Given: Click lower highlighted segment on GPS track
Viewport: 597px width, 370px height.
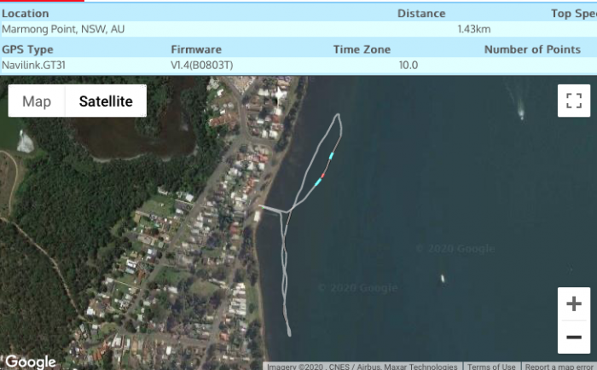Looking at the screenshot, I should [x=319, y=181].
